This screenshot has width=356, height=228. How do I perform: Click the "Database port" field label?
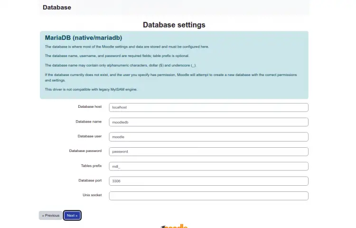point(90,180)
